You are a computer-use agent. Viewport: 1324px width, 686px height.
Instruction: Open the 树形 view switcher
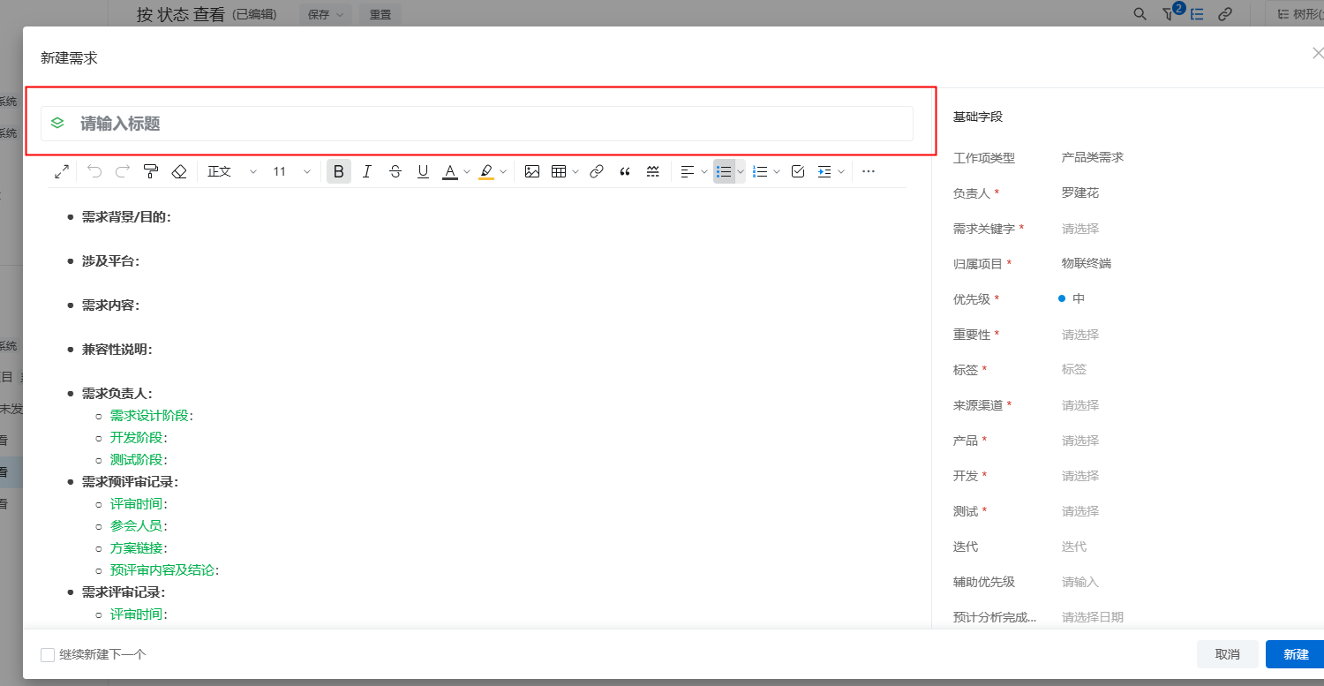[1295, 14]
